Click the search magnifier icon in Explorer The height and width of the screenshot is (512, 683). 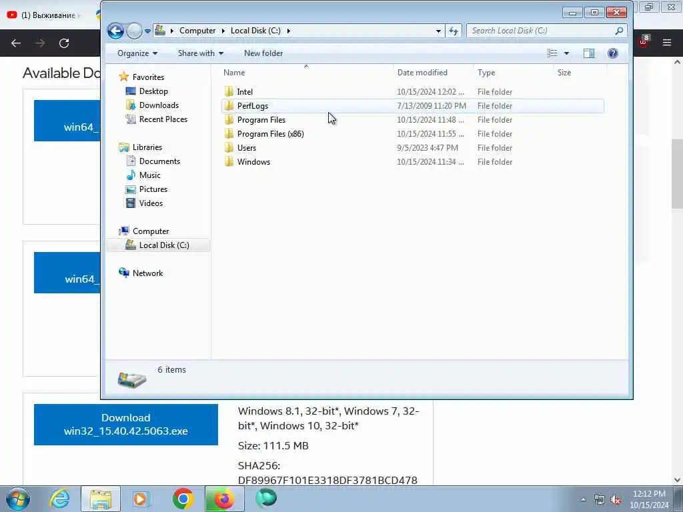(619, 31)
